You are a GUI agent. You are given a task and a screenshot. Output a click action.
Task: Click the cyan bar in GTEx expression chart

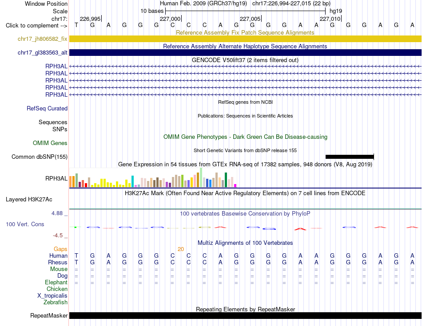point(132,181)
